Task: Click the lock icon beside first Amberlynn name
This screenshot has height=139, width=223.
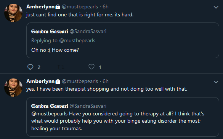Action: coord(58,7)
